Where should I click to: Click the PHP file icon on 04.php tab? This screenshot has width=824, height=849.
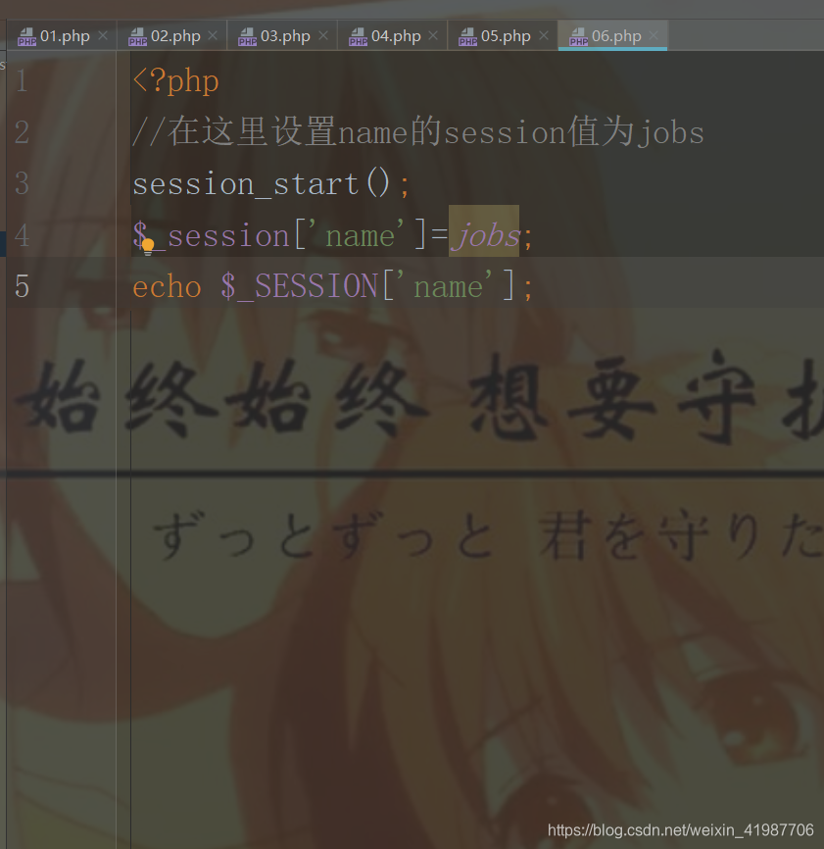[358, 37]
